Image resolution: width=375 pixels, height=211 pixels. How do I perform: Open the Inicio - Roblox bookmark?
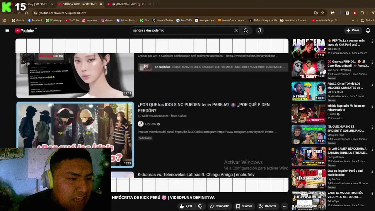[x=127, y=21]
